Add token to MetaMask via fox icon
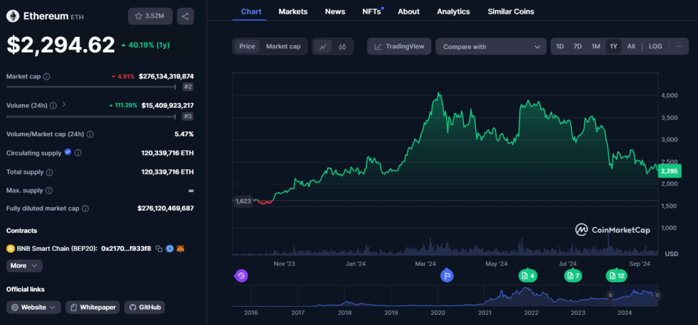This screenshot has height=325, width=698. click(180, 249)
